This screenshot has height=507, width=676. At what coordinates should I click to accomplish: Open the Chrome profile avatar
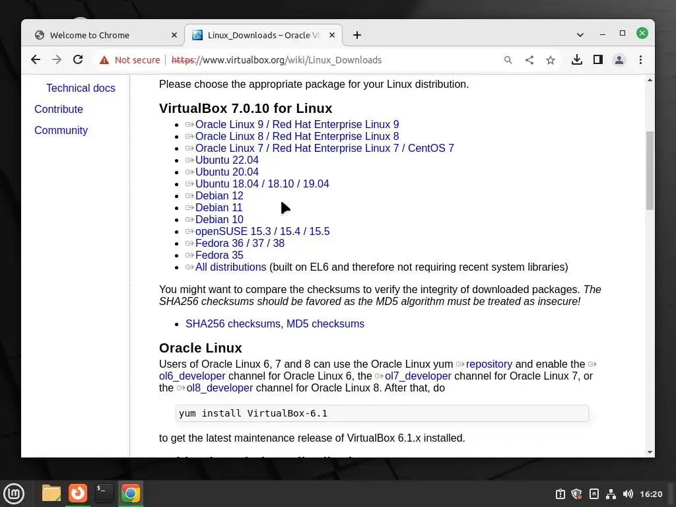tap(619, 59)
